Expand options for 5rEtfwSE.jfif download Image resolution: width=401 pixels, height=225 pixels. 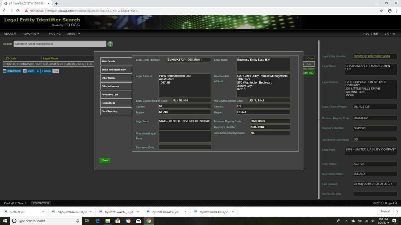(x=43, y=212)
